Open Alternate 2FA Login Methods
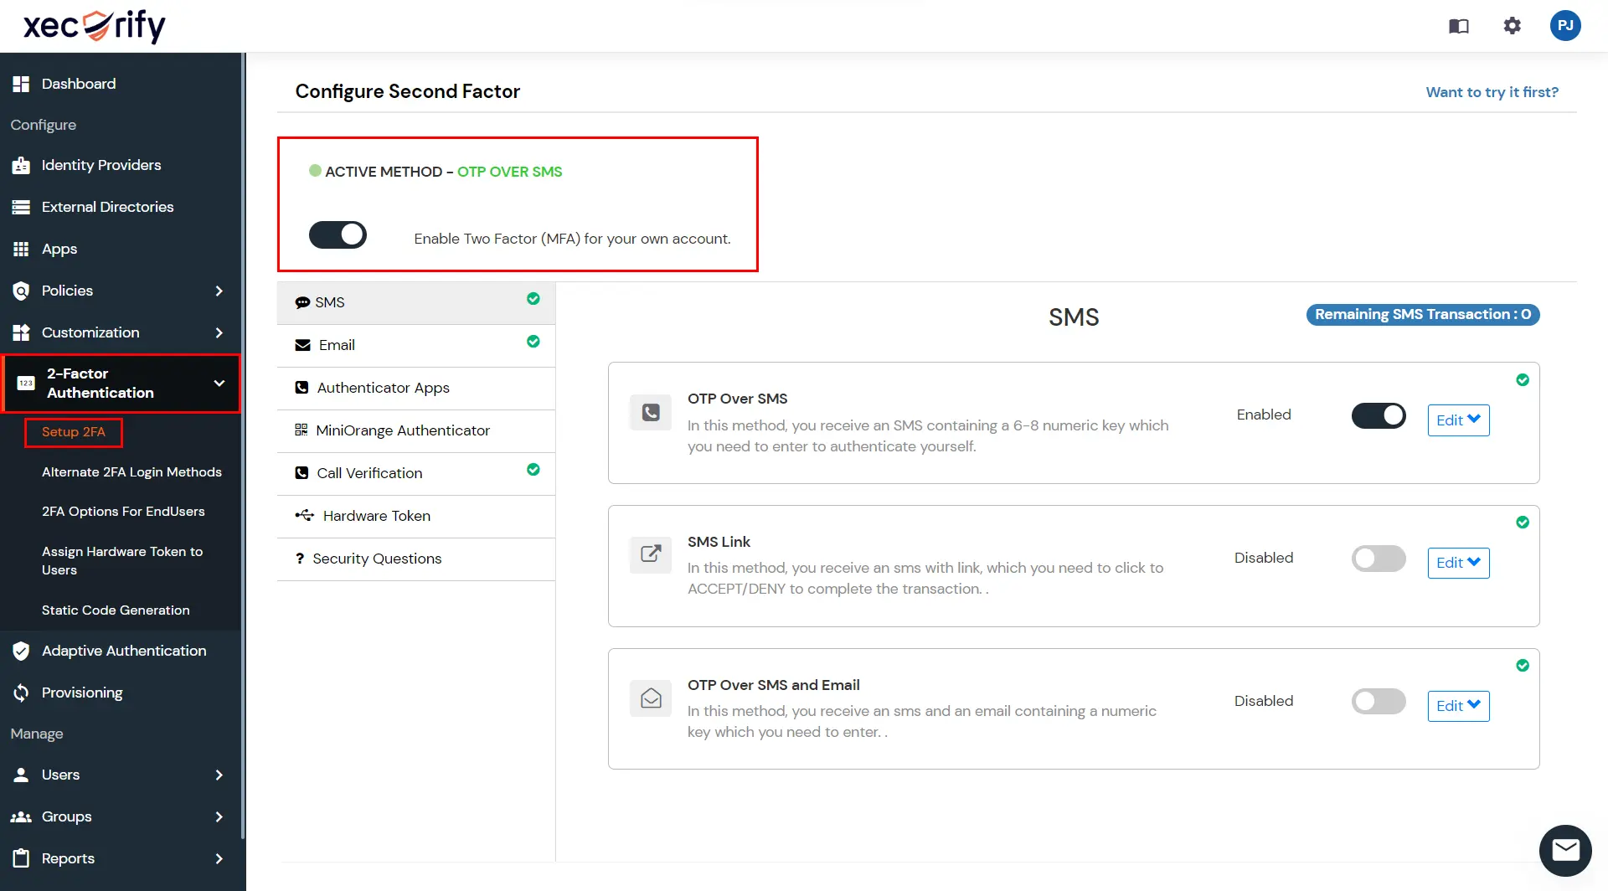The image size is (1608, 891). 131,472
